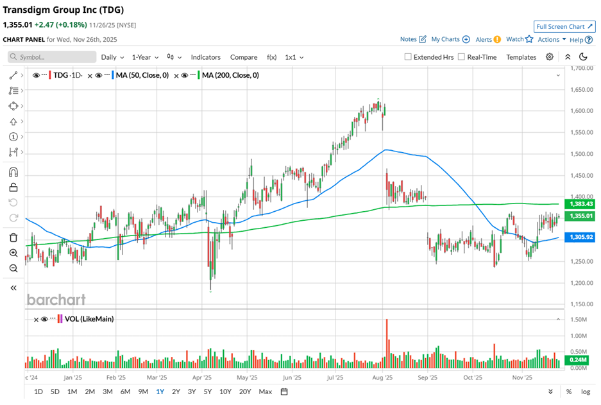Enable the magnet snap tool

13,172
